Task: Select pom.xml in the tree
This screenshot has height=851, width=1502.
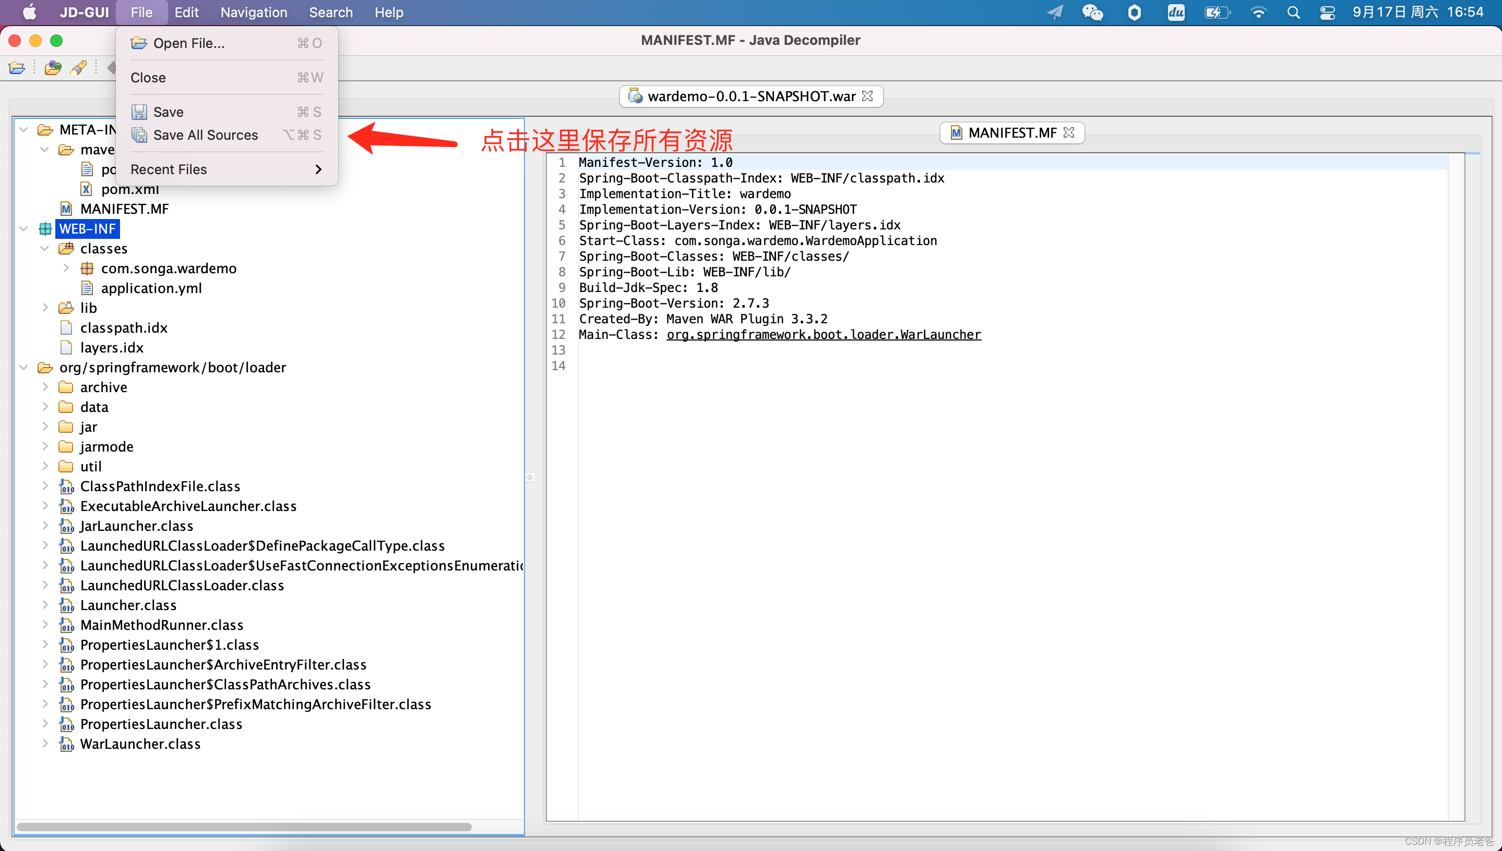Action: (x=130, y=189)
